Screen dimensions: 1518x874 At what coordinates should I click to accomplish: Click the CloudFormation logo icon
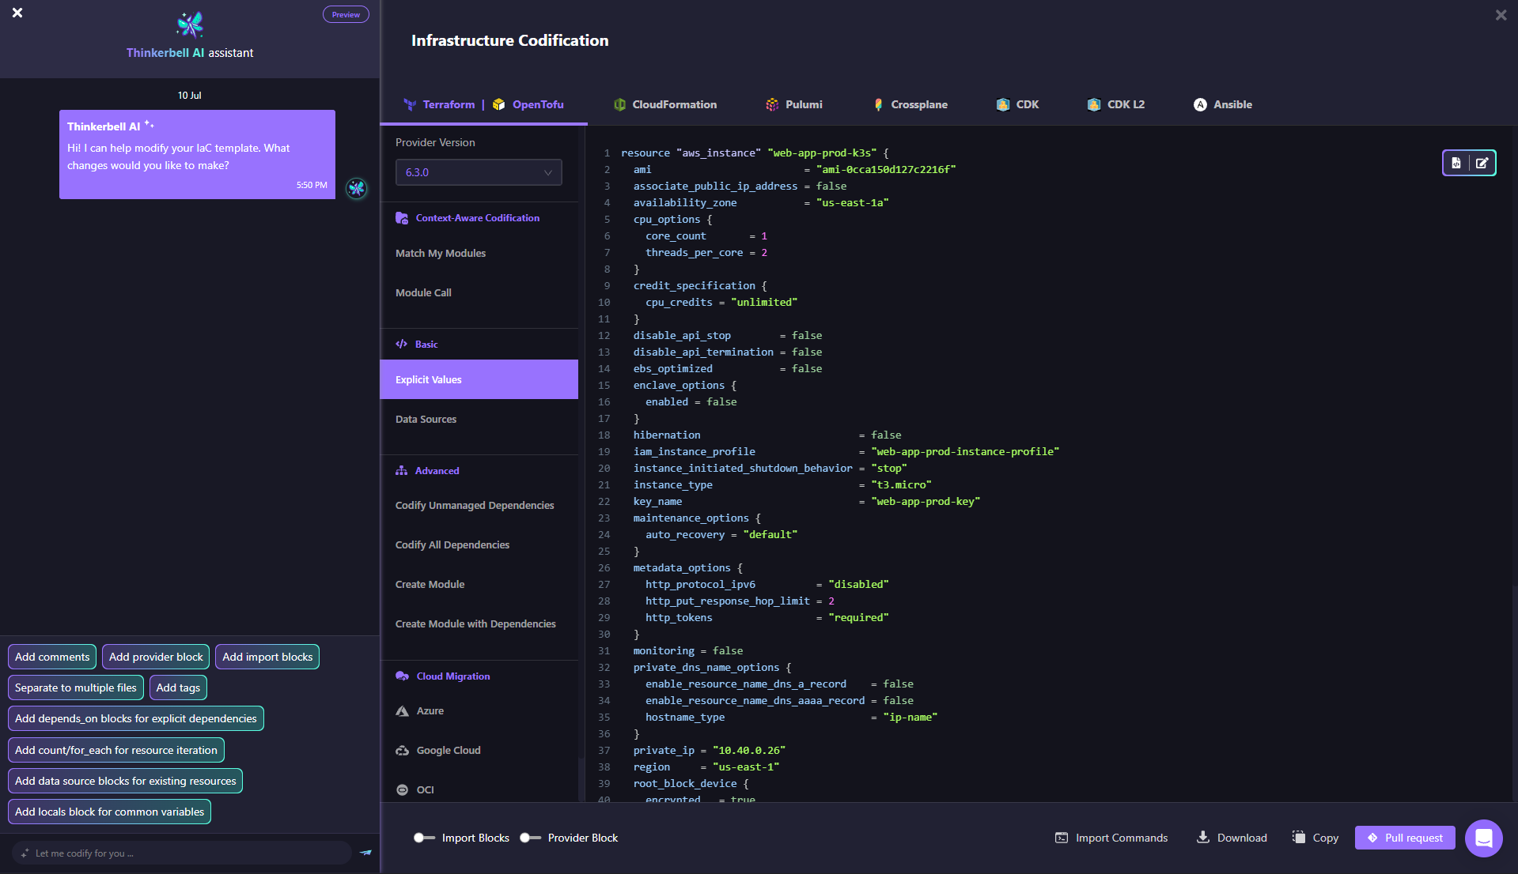click(x=620, y=104)
